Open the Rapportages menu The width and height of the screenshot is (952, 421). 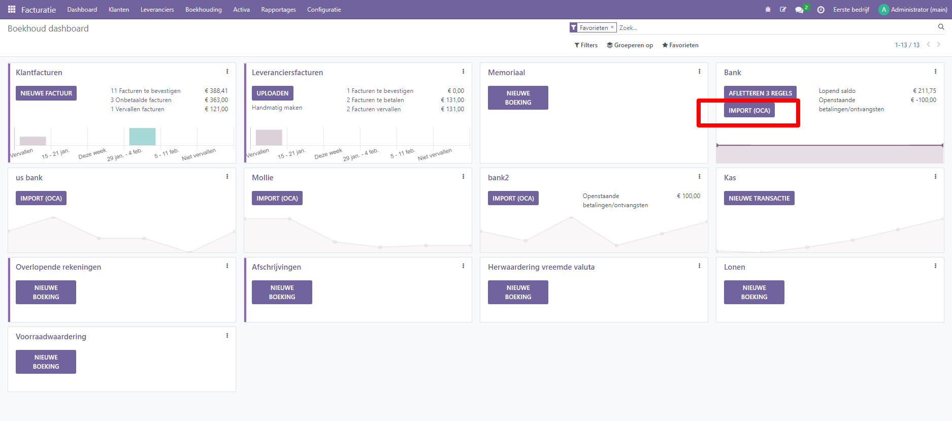click(x=278, y=10)
